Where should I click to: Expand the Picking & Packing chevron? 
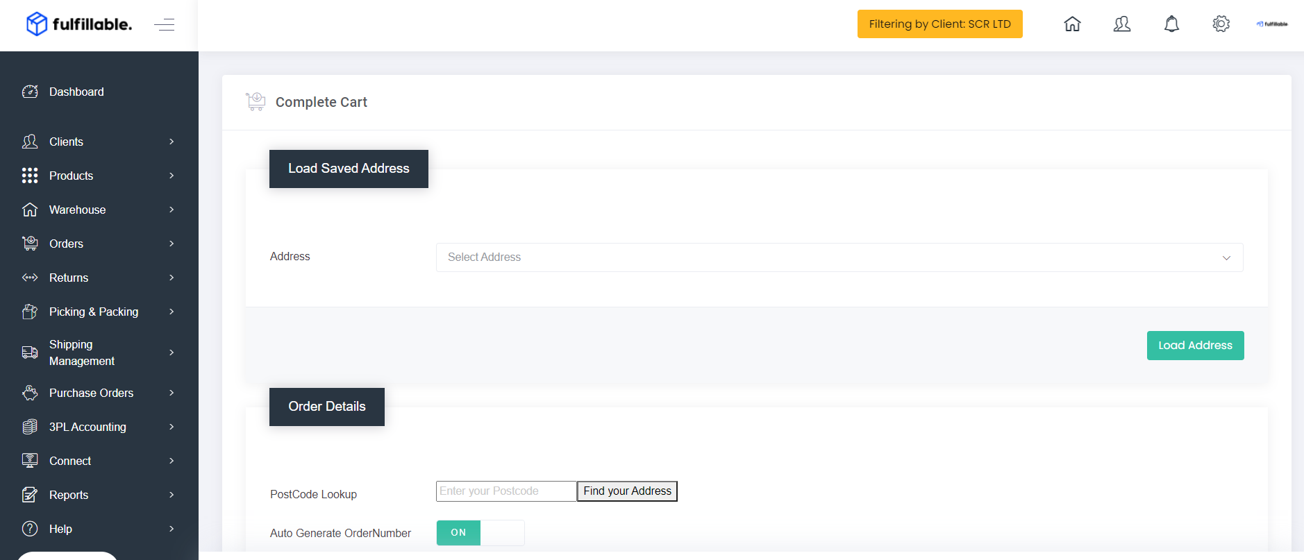click(x=172, y=312)
